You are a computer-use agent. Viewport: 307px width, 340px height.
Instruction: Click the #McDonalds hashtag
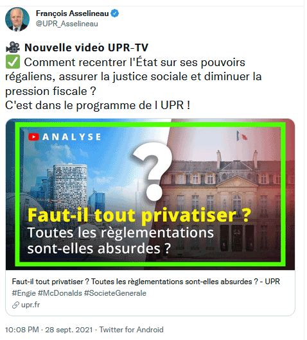click(x=60, y=293)
